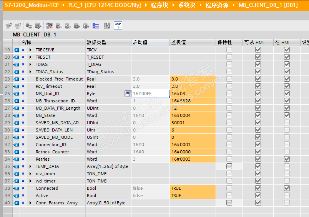Viewport: 309px width, 217px height.
Task: Toggle retain checkbox for Conn_Params_Array
Action: (229, 203)
